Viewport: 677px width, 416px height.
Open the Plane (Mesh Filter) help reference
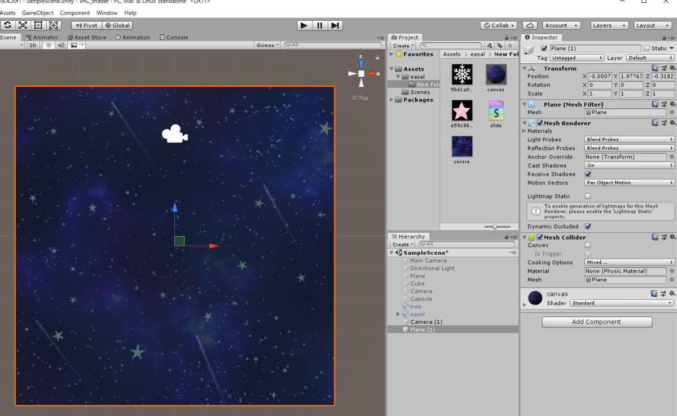click(655, 104)
